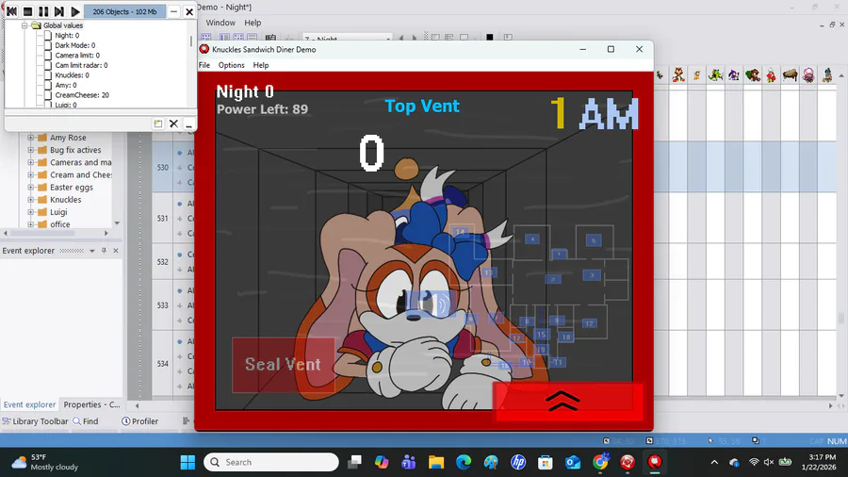Screen dimensions: 848x477
Task: Click the taskbar Search box
Action: pos(271,463)
